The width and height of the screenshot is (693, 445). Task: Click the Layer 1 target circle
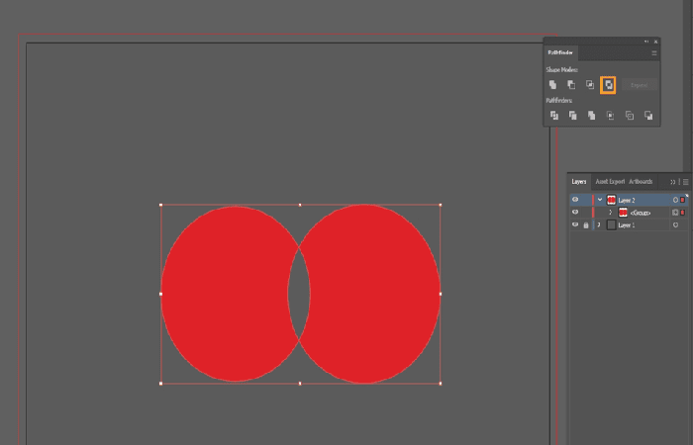675,225
